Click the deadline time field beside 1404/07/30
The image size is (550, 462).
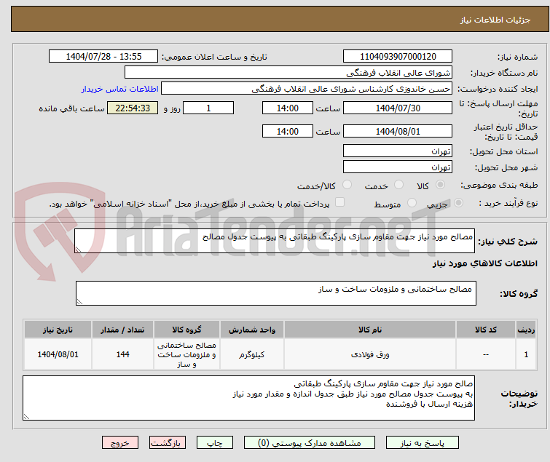(x=287, y=108)
